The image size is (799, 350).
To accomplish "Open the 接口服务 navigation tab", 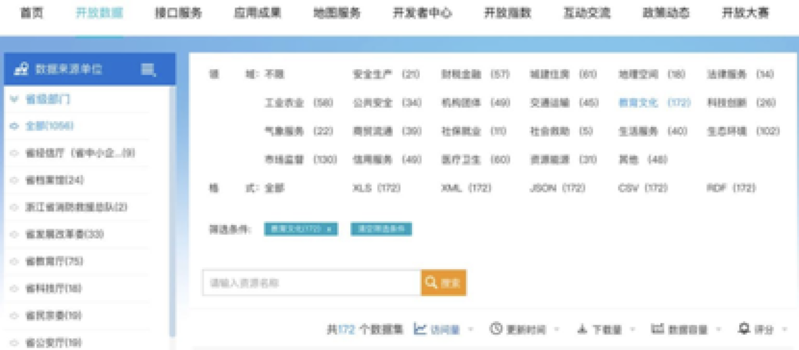I will [178, 13].
